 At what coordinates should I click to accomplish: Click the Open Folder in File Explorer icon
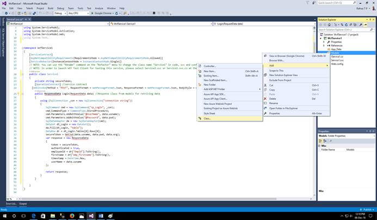coord(265,108)
